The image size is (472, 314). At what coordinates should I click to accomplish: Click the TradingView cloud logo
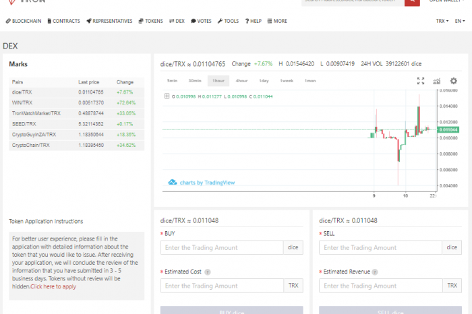pos(172,182)
